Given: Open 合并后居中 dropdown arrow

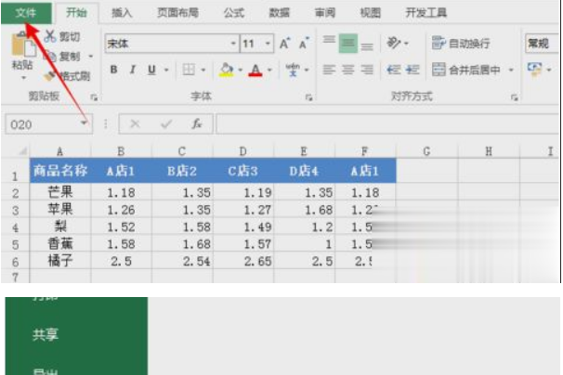Looking at the screenshot, I should pos(511,70).
